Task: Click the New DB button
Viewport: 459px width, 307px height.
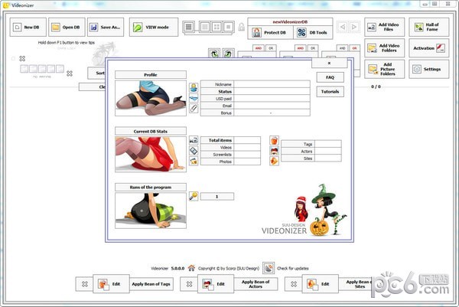Action: (27, 28)
